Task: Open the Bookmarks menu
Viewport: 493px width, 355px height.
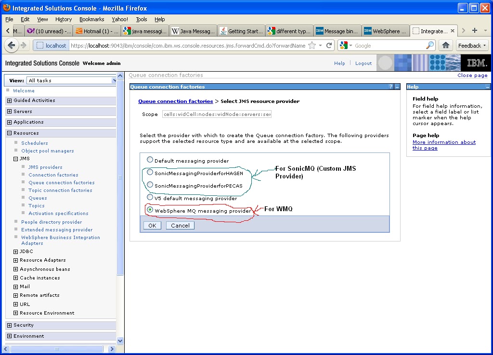Action: [x=91, y=19]
